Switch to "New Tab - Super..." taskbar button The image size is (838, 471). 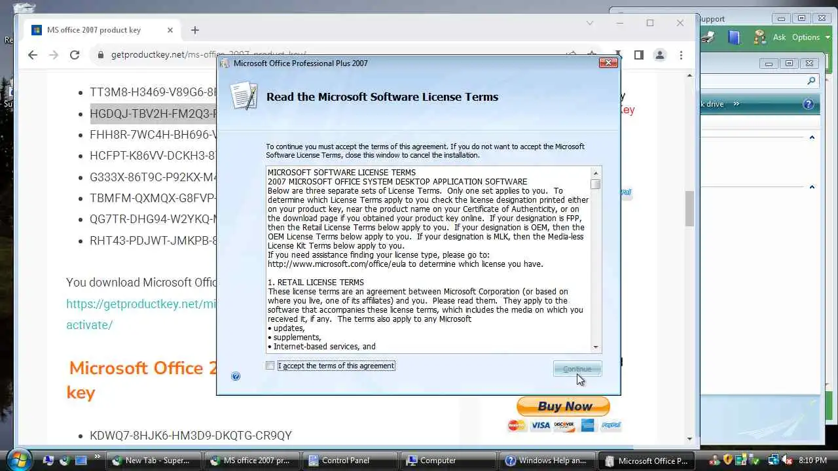coord(153,461)
